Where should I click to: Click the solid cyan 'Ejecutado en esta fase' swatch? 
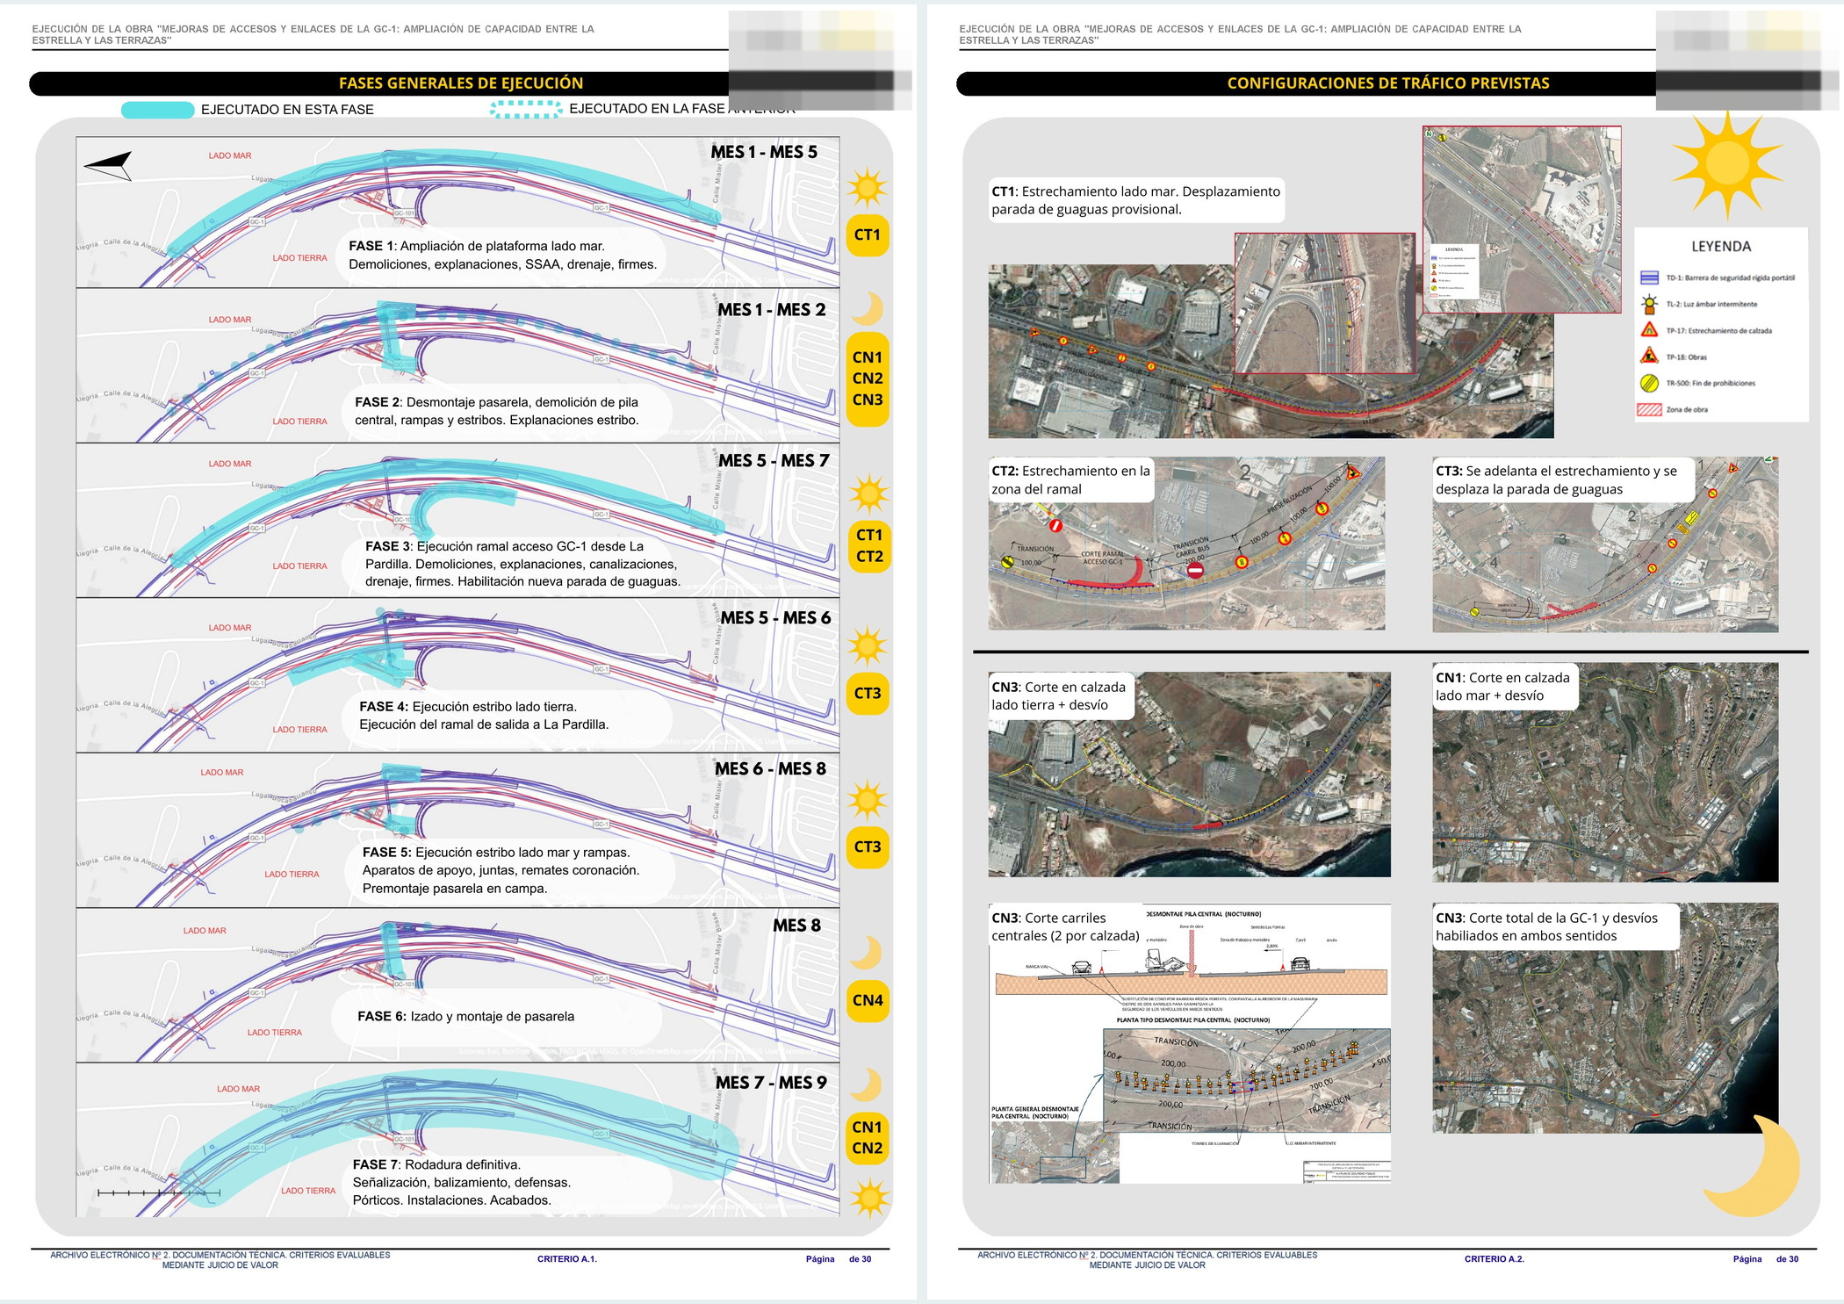point(157,110)
